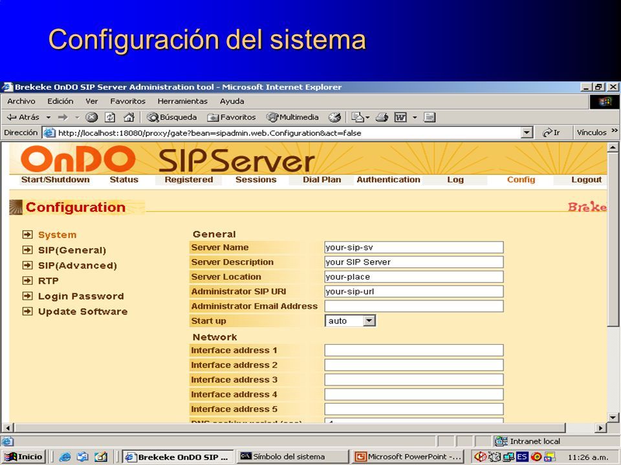Open SIP(Advanced) configuration section
The width and height of the screenshot is (621, 465).
tap(78, 265)
